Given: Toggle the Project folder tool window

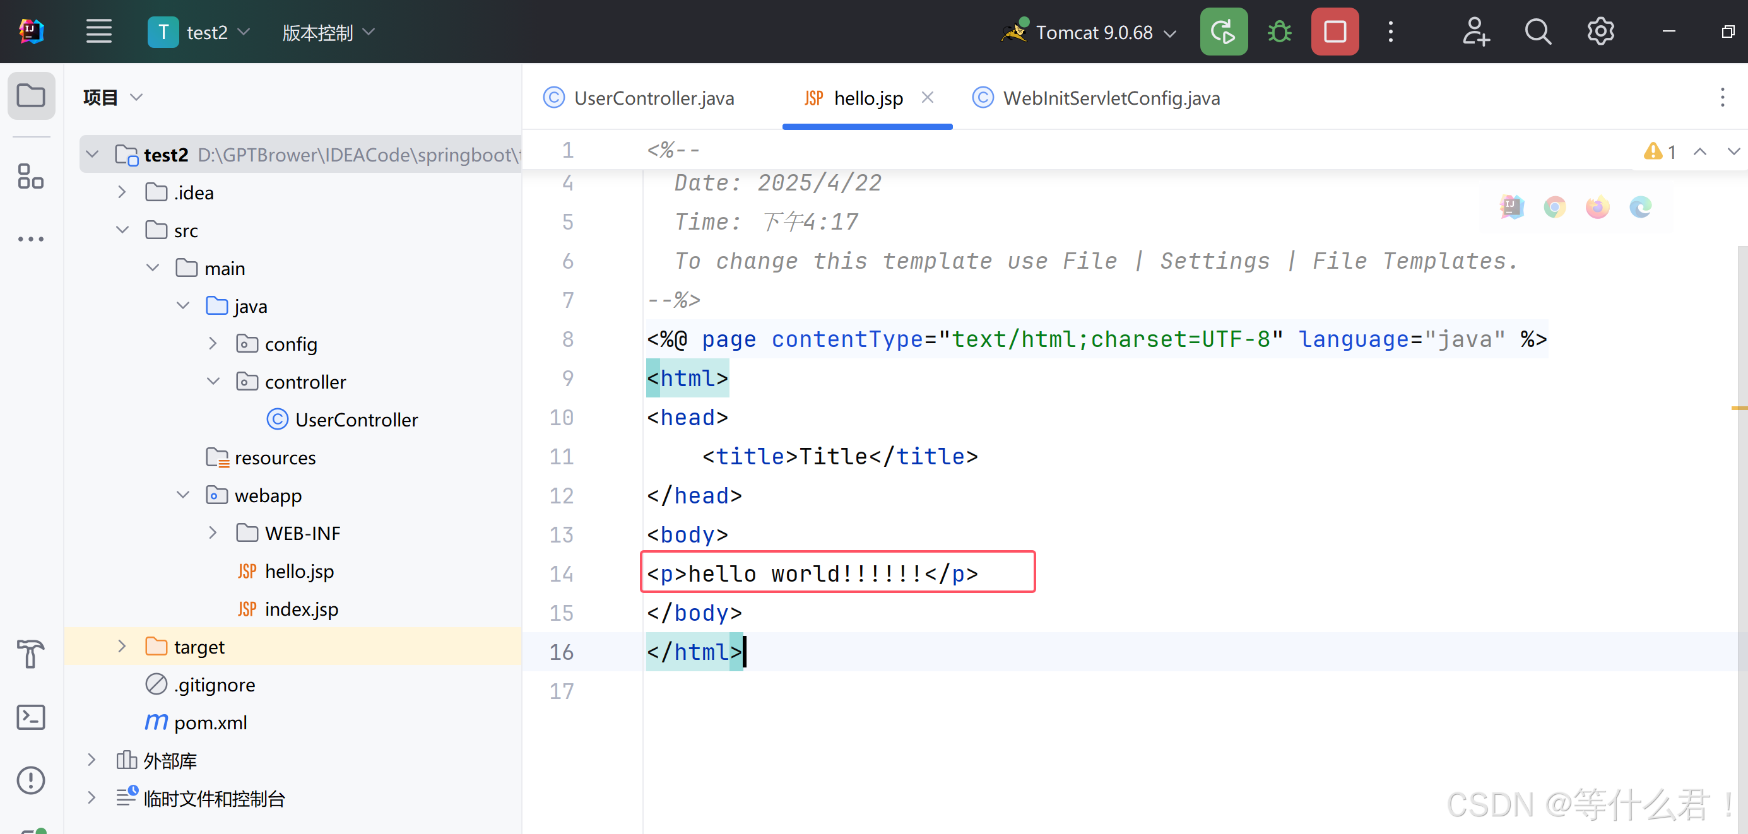Looking at the screenshot, I should (x=30, y=96).
